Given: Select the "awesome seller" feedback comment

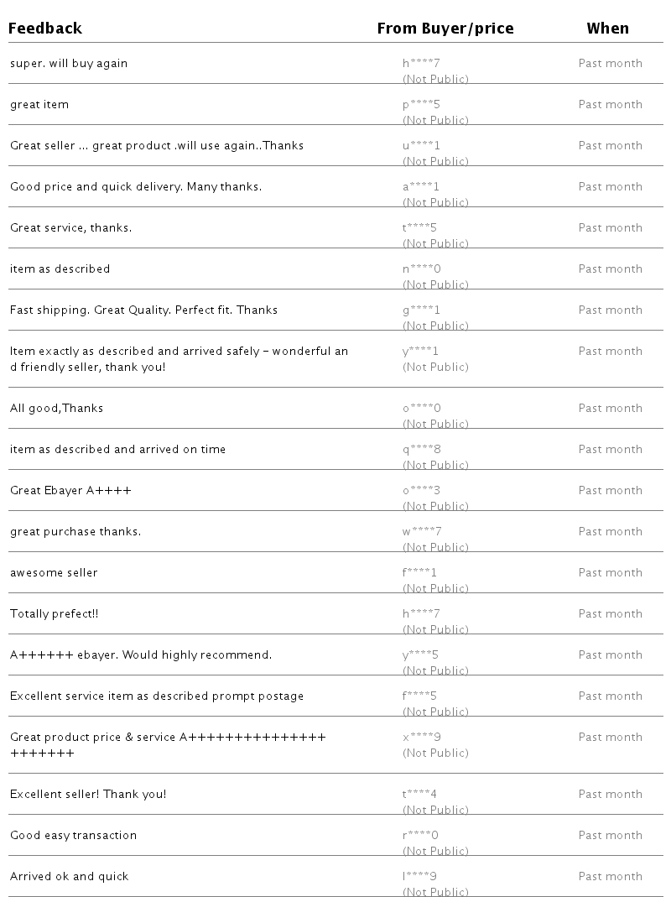Looking at the screenshot, I should tap(54, 573).
